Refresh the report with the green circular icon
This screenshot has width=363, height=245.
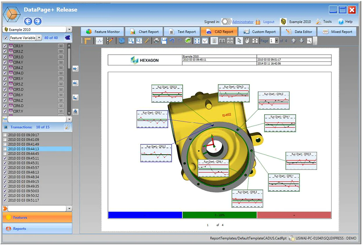click(x=188, y=41)
